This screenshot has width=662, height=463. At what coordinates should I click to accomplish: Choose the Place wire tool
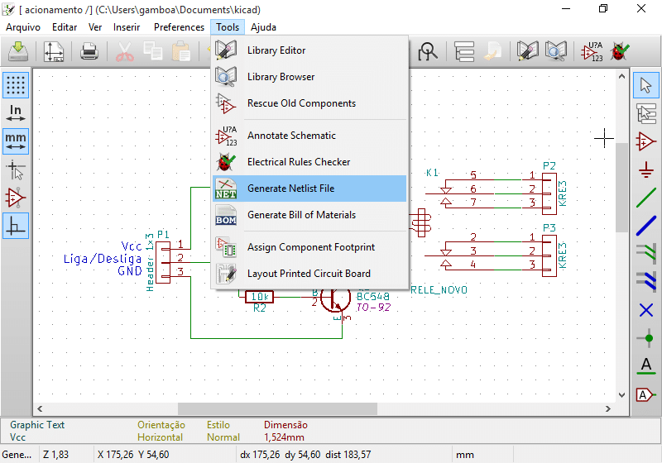pos(646,198)
